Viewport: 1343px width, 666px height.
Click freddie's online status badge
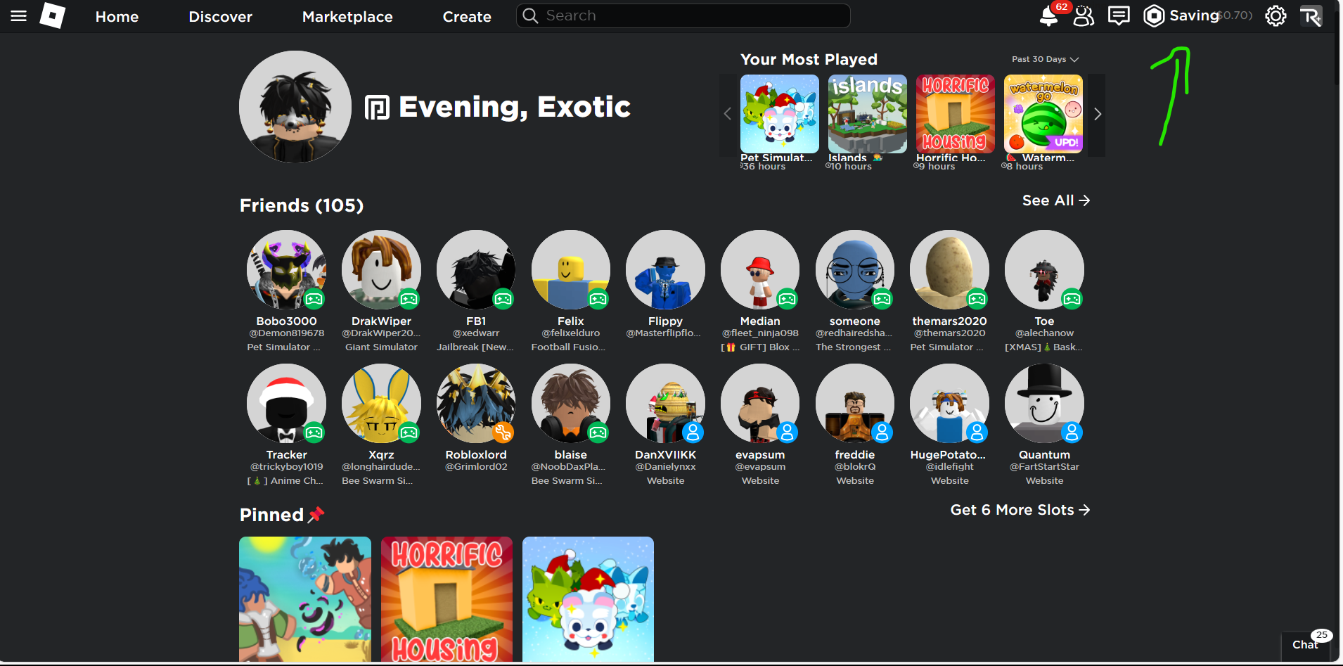pyautogui.click(x=882, y=433)
